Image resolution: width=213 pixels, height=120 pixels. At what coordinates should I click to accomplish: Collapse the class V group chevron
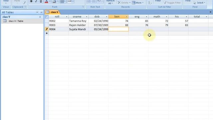40,17
